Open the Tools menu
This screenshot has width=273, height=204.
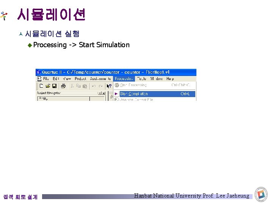point(142,79)
